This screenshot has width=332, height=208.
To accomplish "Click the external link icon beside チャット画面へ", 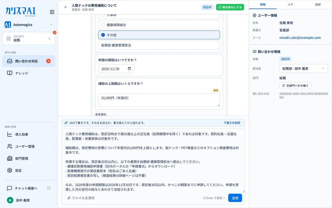I will tap(49, 188).
